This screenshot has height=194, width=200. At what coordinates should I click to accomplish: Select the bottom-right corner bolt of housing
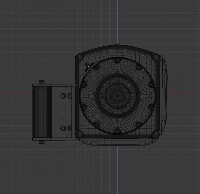(156, 134)
